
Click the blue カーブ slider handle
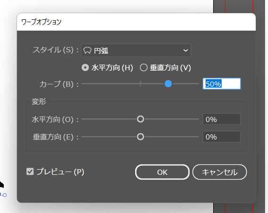point(168,84)
